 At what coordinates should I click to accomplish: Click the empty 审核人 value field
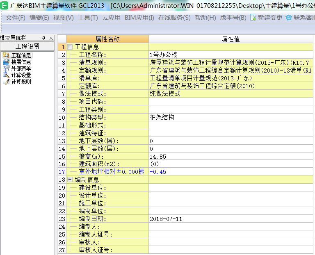[x=231, y=242]
